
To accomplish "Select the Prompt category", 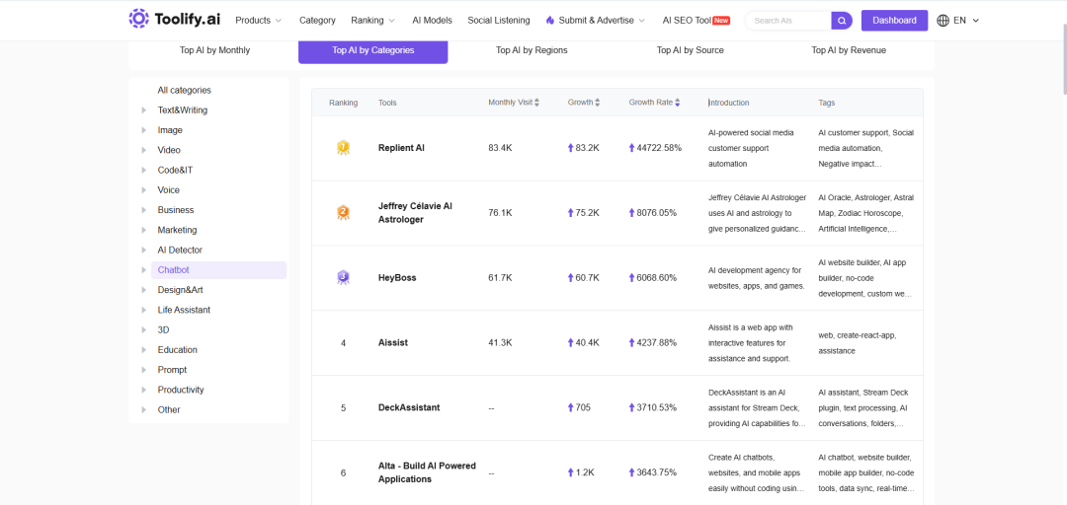I will [x=172, y=370].
